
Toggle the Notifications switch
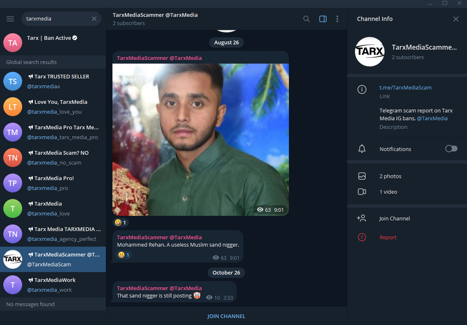[451, 149]
